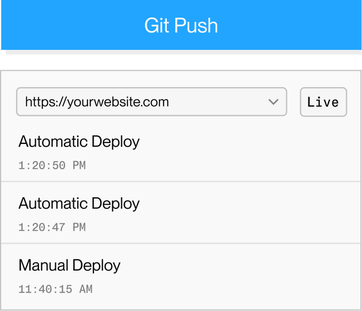The height and width of the screenshot is (311, 362).
Task: Click divider between the two Automatic Deploys
Action: (181, 181)
